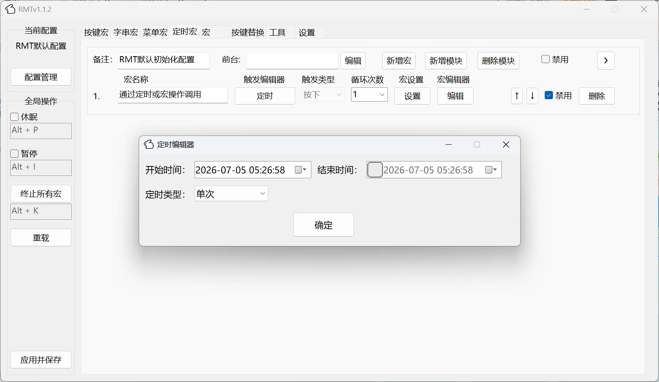Switch to 菜单宏 tab
The height and width of the screenshot is (382, 659).
pyautogui.click(x=155, y=32)
